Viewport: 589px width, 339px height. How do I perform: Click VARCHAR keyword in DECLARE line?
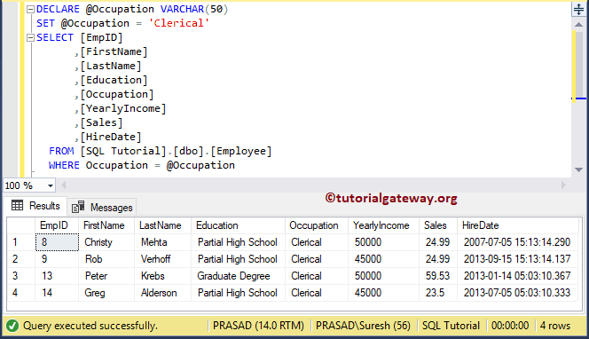182,9
